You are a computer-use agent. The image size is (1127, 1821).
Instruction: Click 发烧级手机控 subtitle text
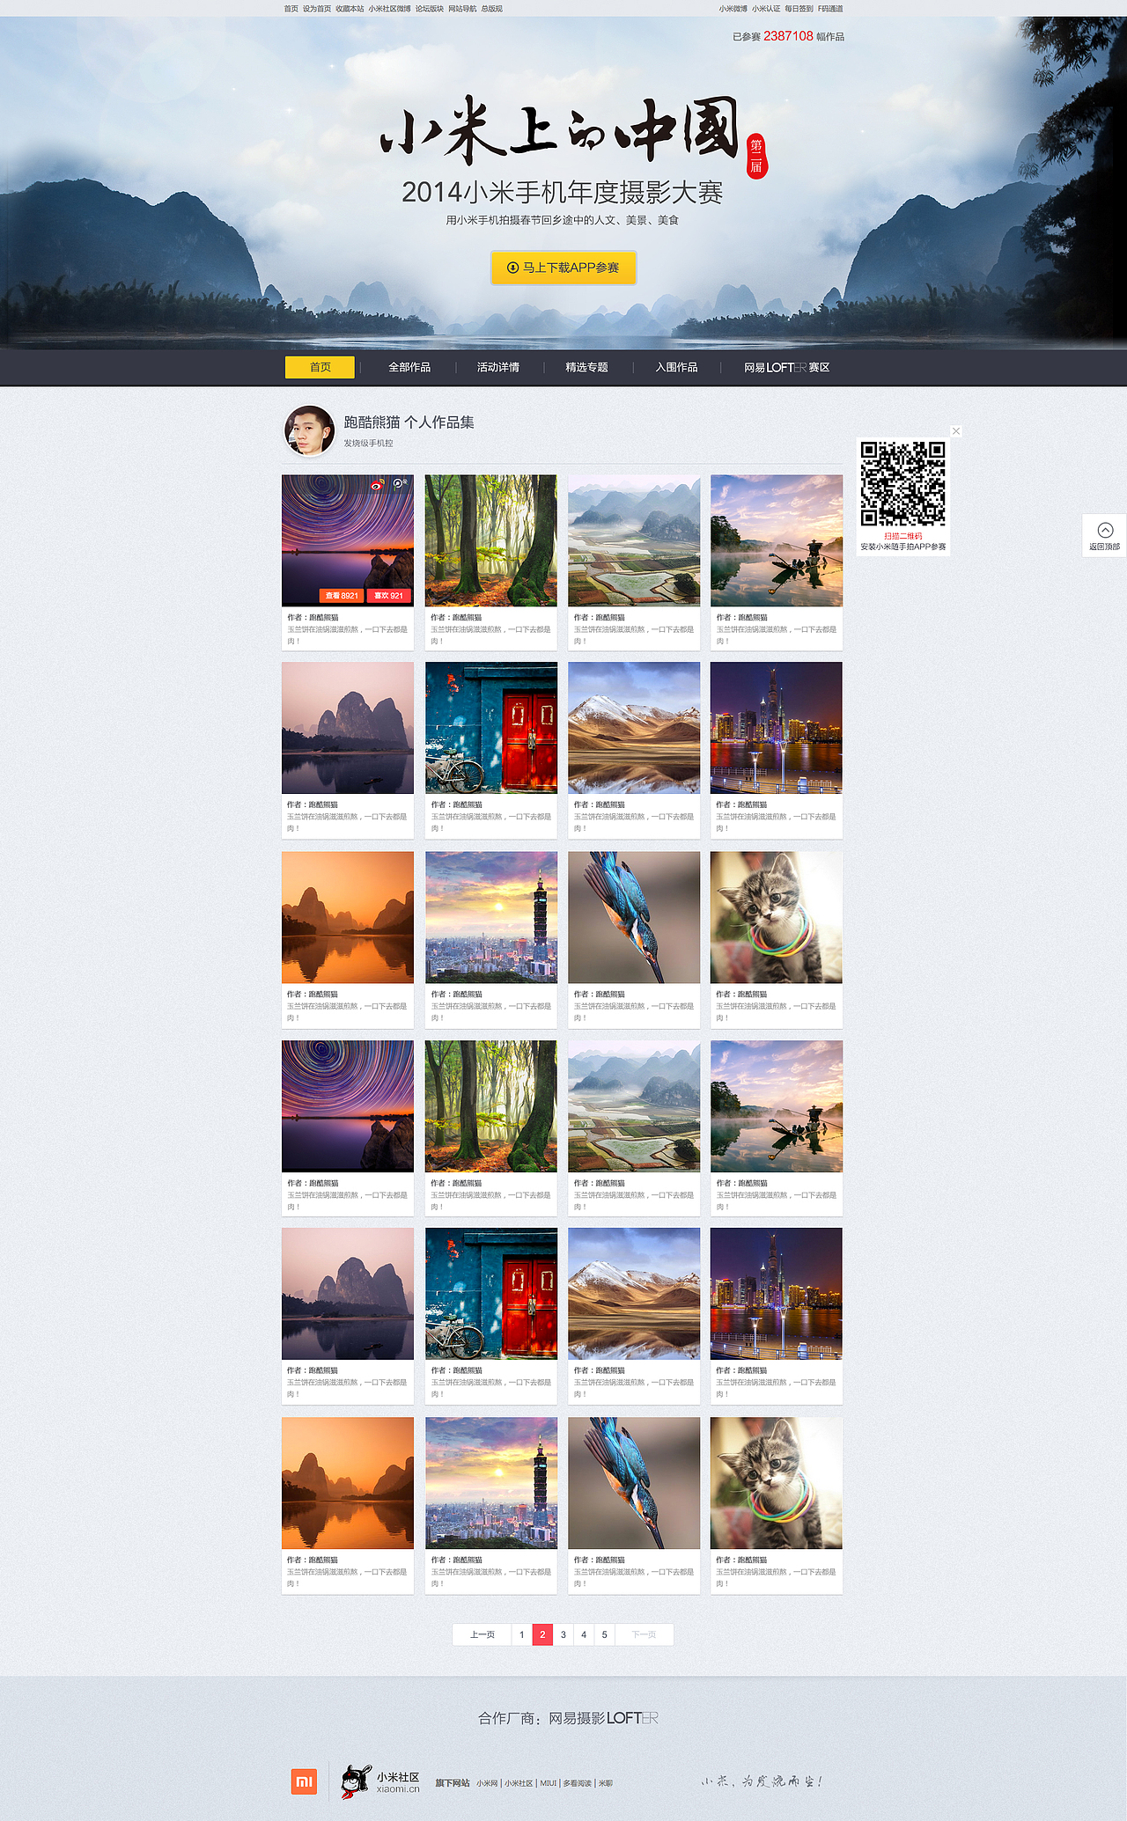pos(368,443)
